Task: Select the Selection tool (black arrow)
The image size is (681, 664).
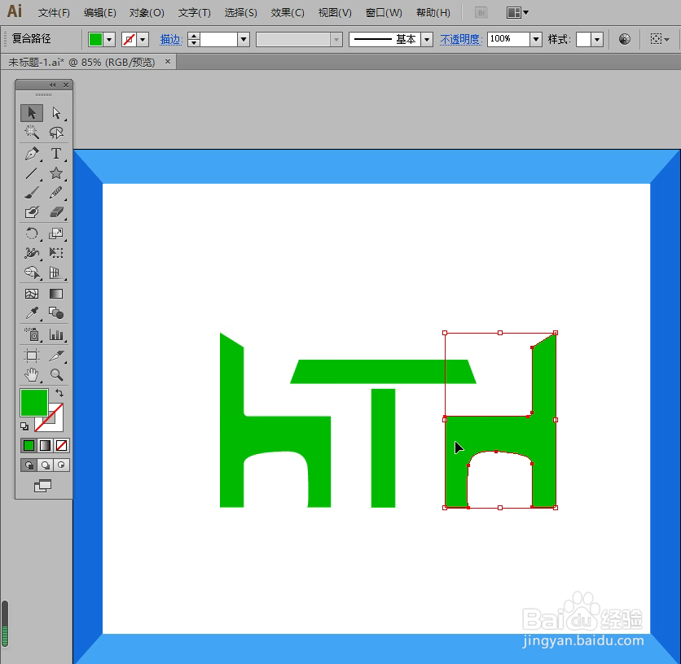Action: point(32,113)
